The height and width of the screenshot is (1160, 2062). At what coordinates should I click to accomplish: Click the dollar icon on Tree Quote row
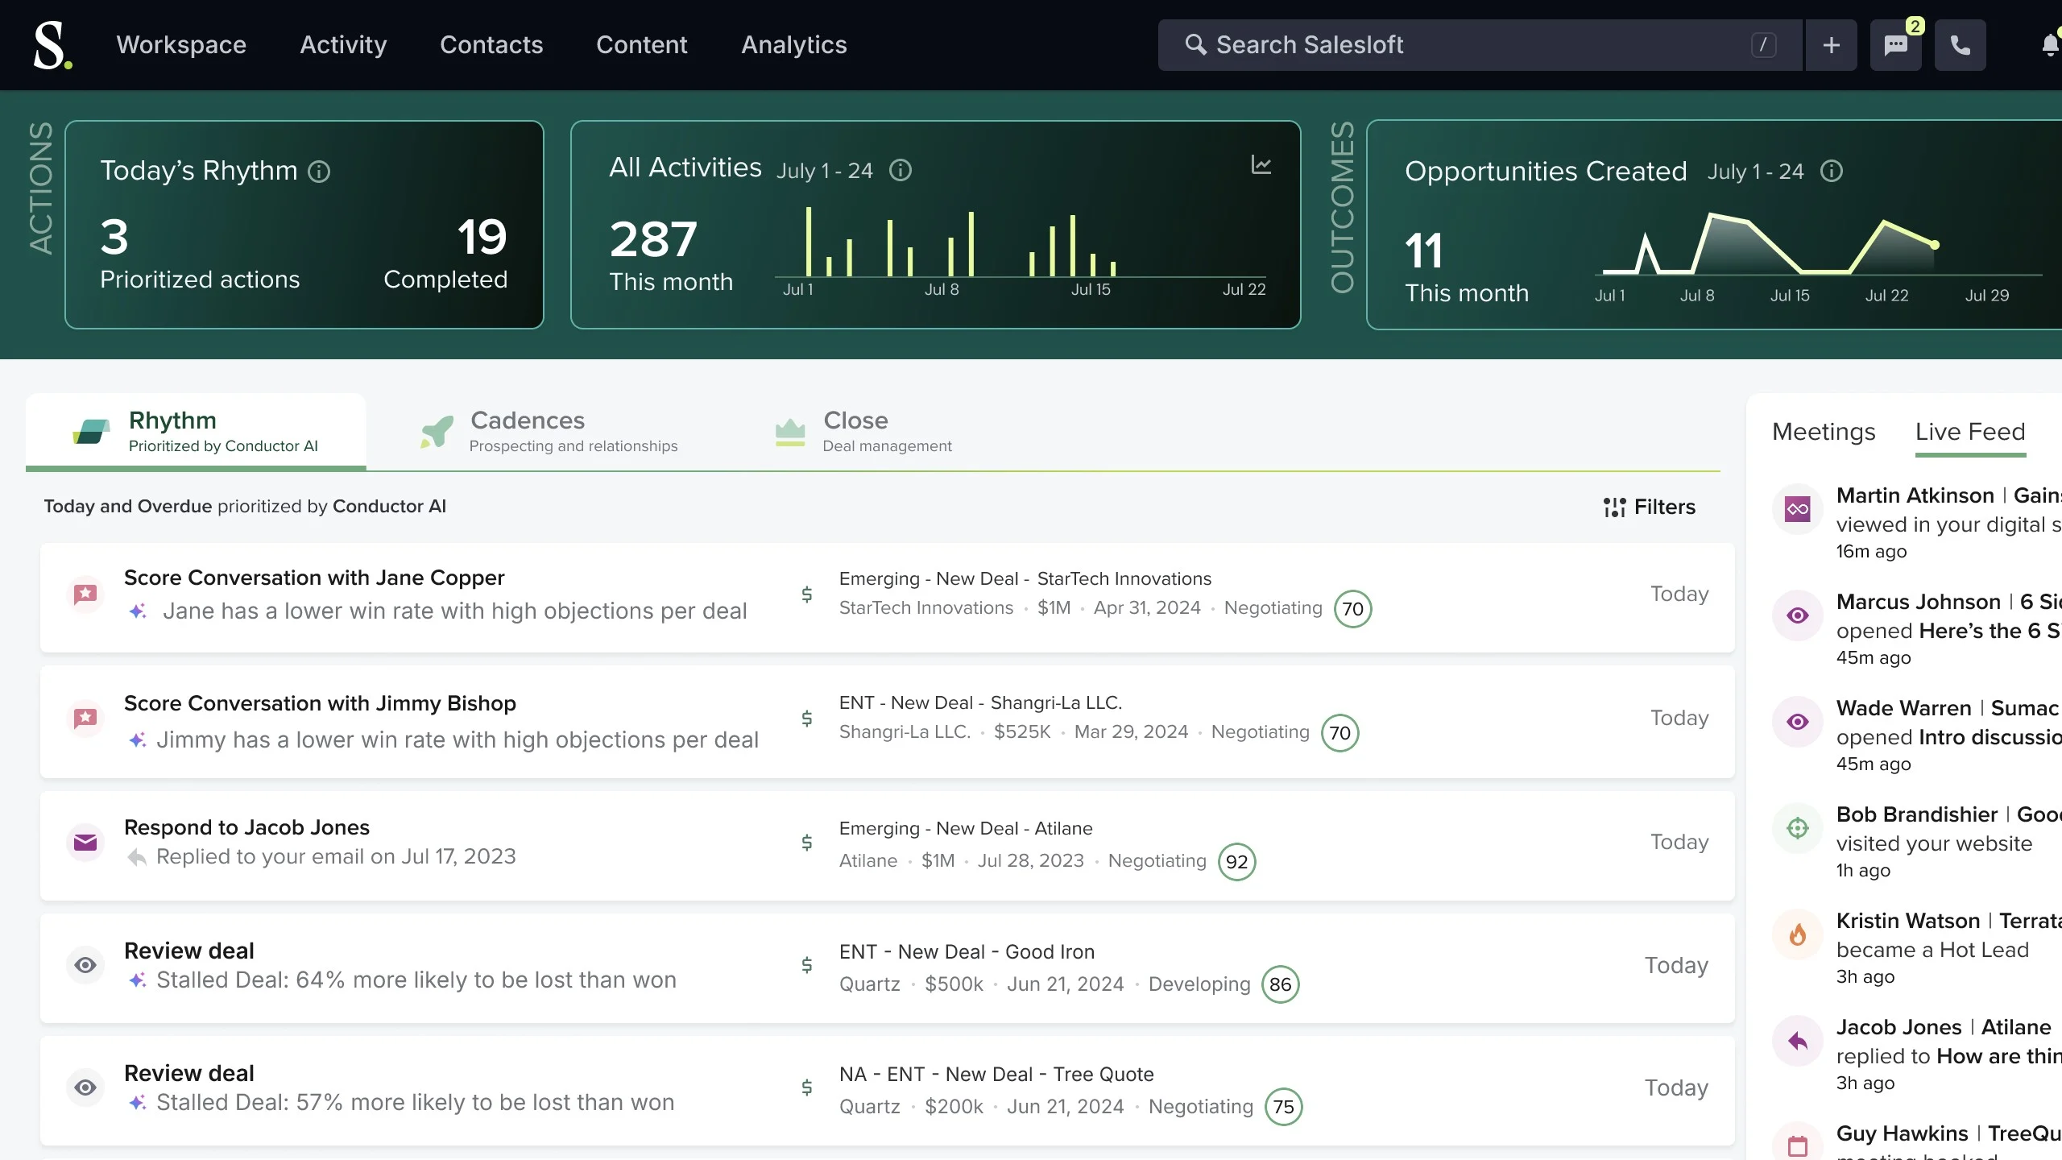tap(806, 1087)
